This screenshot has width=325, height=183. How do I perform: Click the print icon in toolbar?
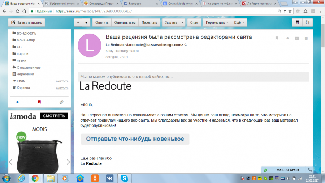click(x=297, y=22)
